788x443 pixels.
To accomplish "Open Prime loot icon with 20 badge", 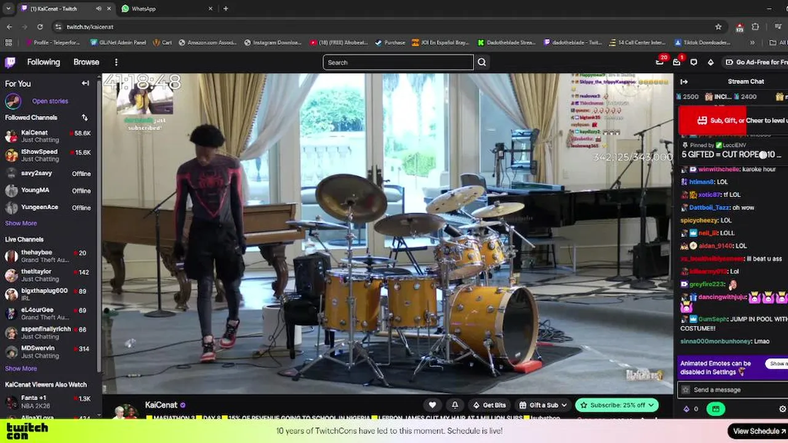I will click(x=660, y=62).
